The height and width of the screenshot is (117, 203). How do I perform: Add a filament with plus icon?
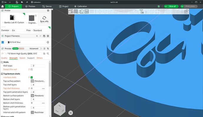pyautogui.click(x=37, y=36)
